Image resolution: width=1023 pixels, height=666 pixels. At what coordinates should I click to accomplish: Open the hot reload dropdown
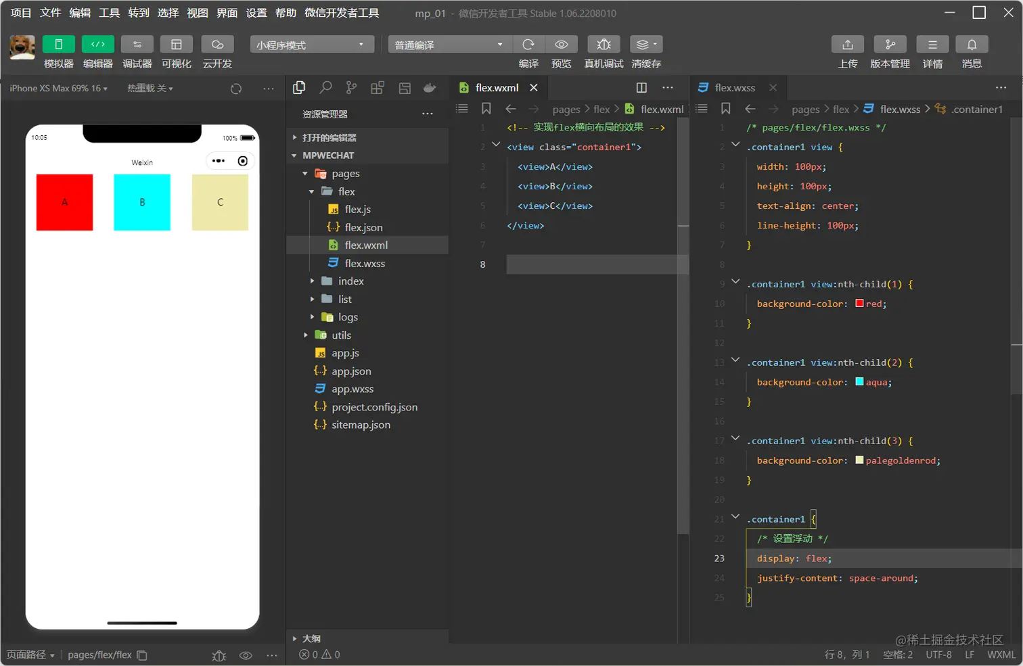pyautogui.click(x=150, y=89)
